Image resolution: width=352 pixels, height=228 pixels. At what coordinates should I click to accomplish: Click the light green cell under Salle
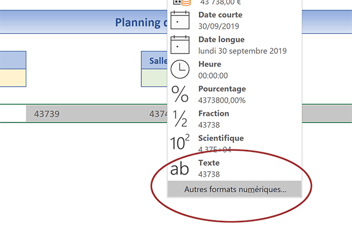coord(154,77)
